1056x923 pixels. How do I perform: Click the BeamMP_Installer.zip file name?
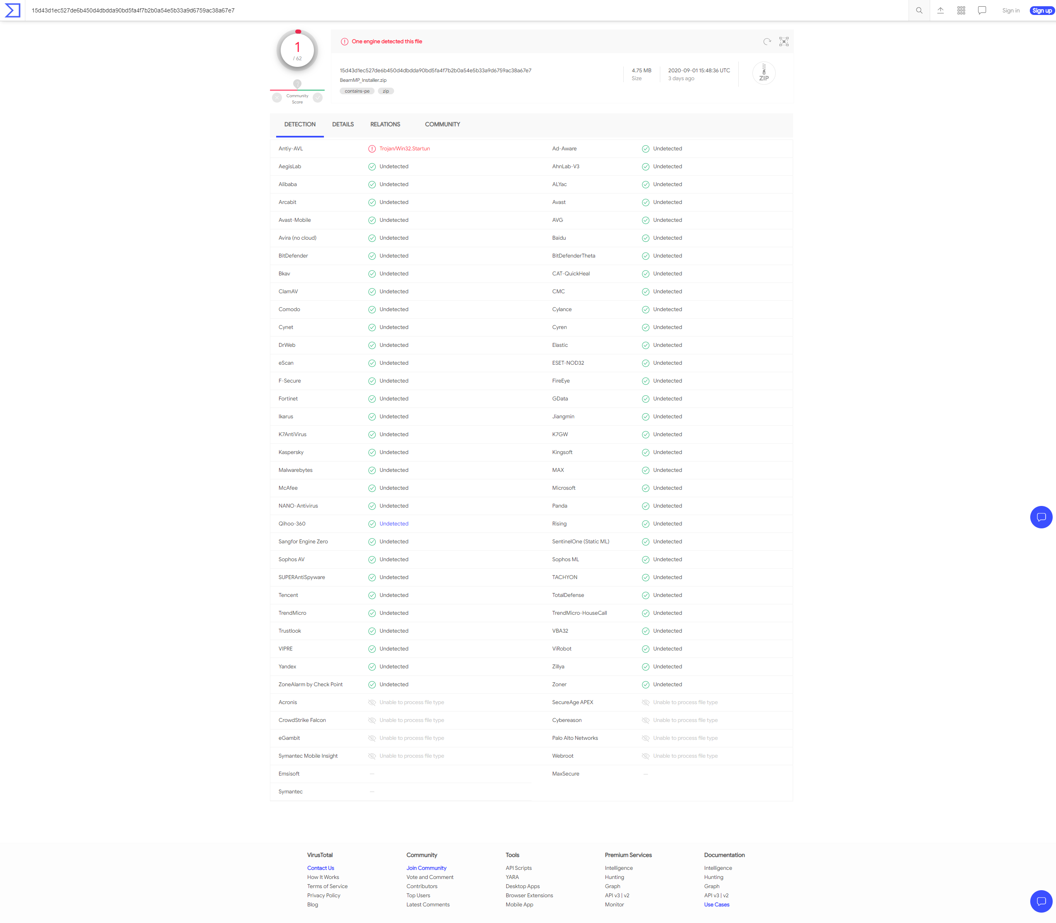[363, 80]
